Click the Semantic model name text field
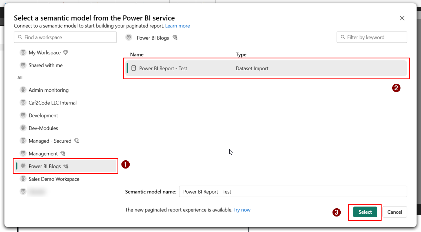This screenshot has width=421, height=232. 293,192
